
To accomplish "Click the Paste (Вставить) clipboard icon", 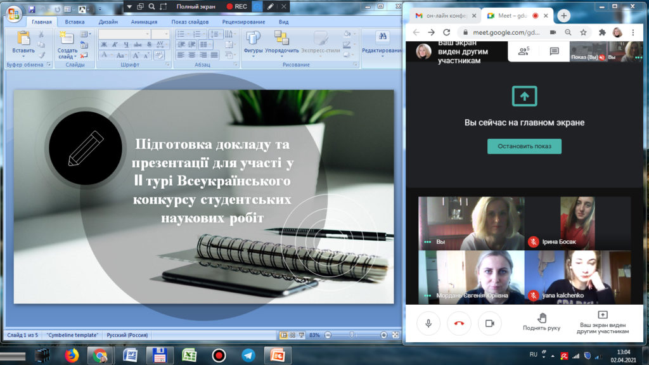I will click(x=23, y=40).
